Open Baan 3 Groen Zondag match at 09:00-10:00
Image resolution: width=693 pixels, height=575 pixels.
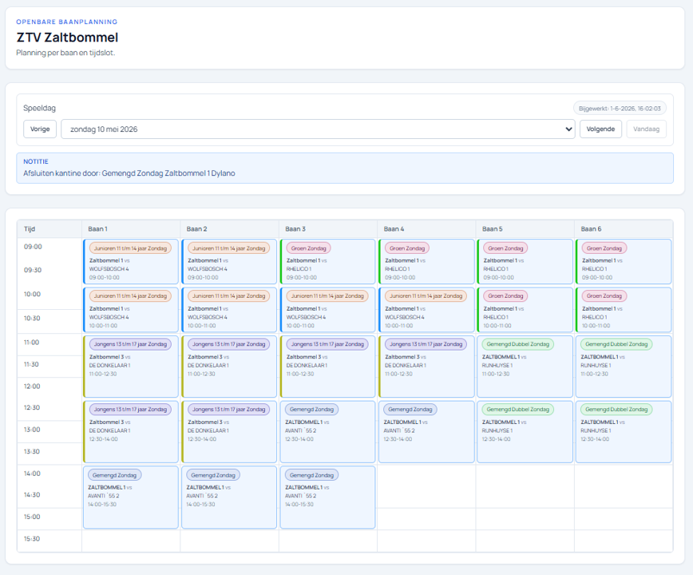pyautogui.click(x=328, y=262)
